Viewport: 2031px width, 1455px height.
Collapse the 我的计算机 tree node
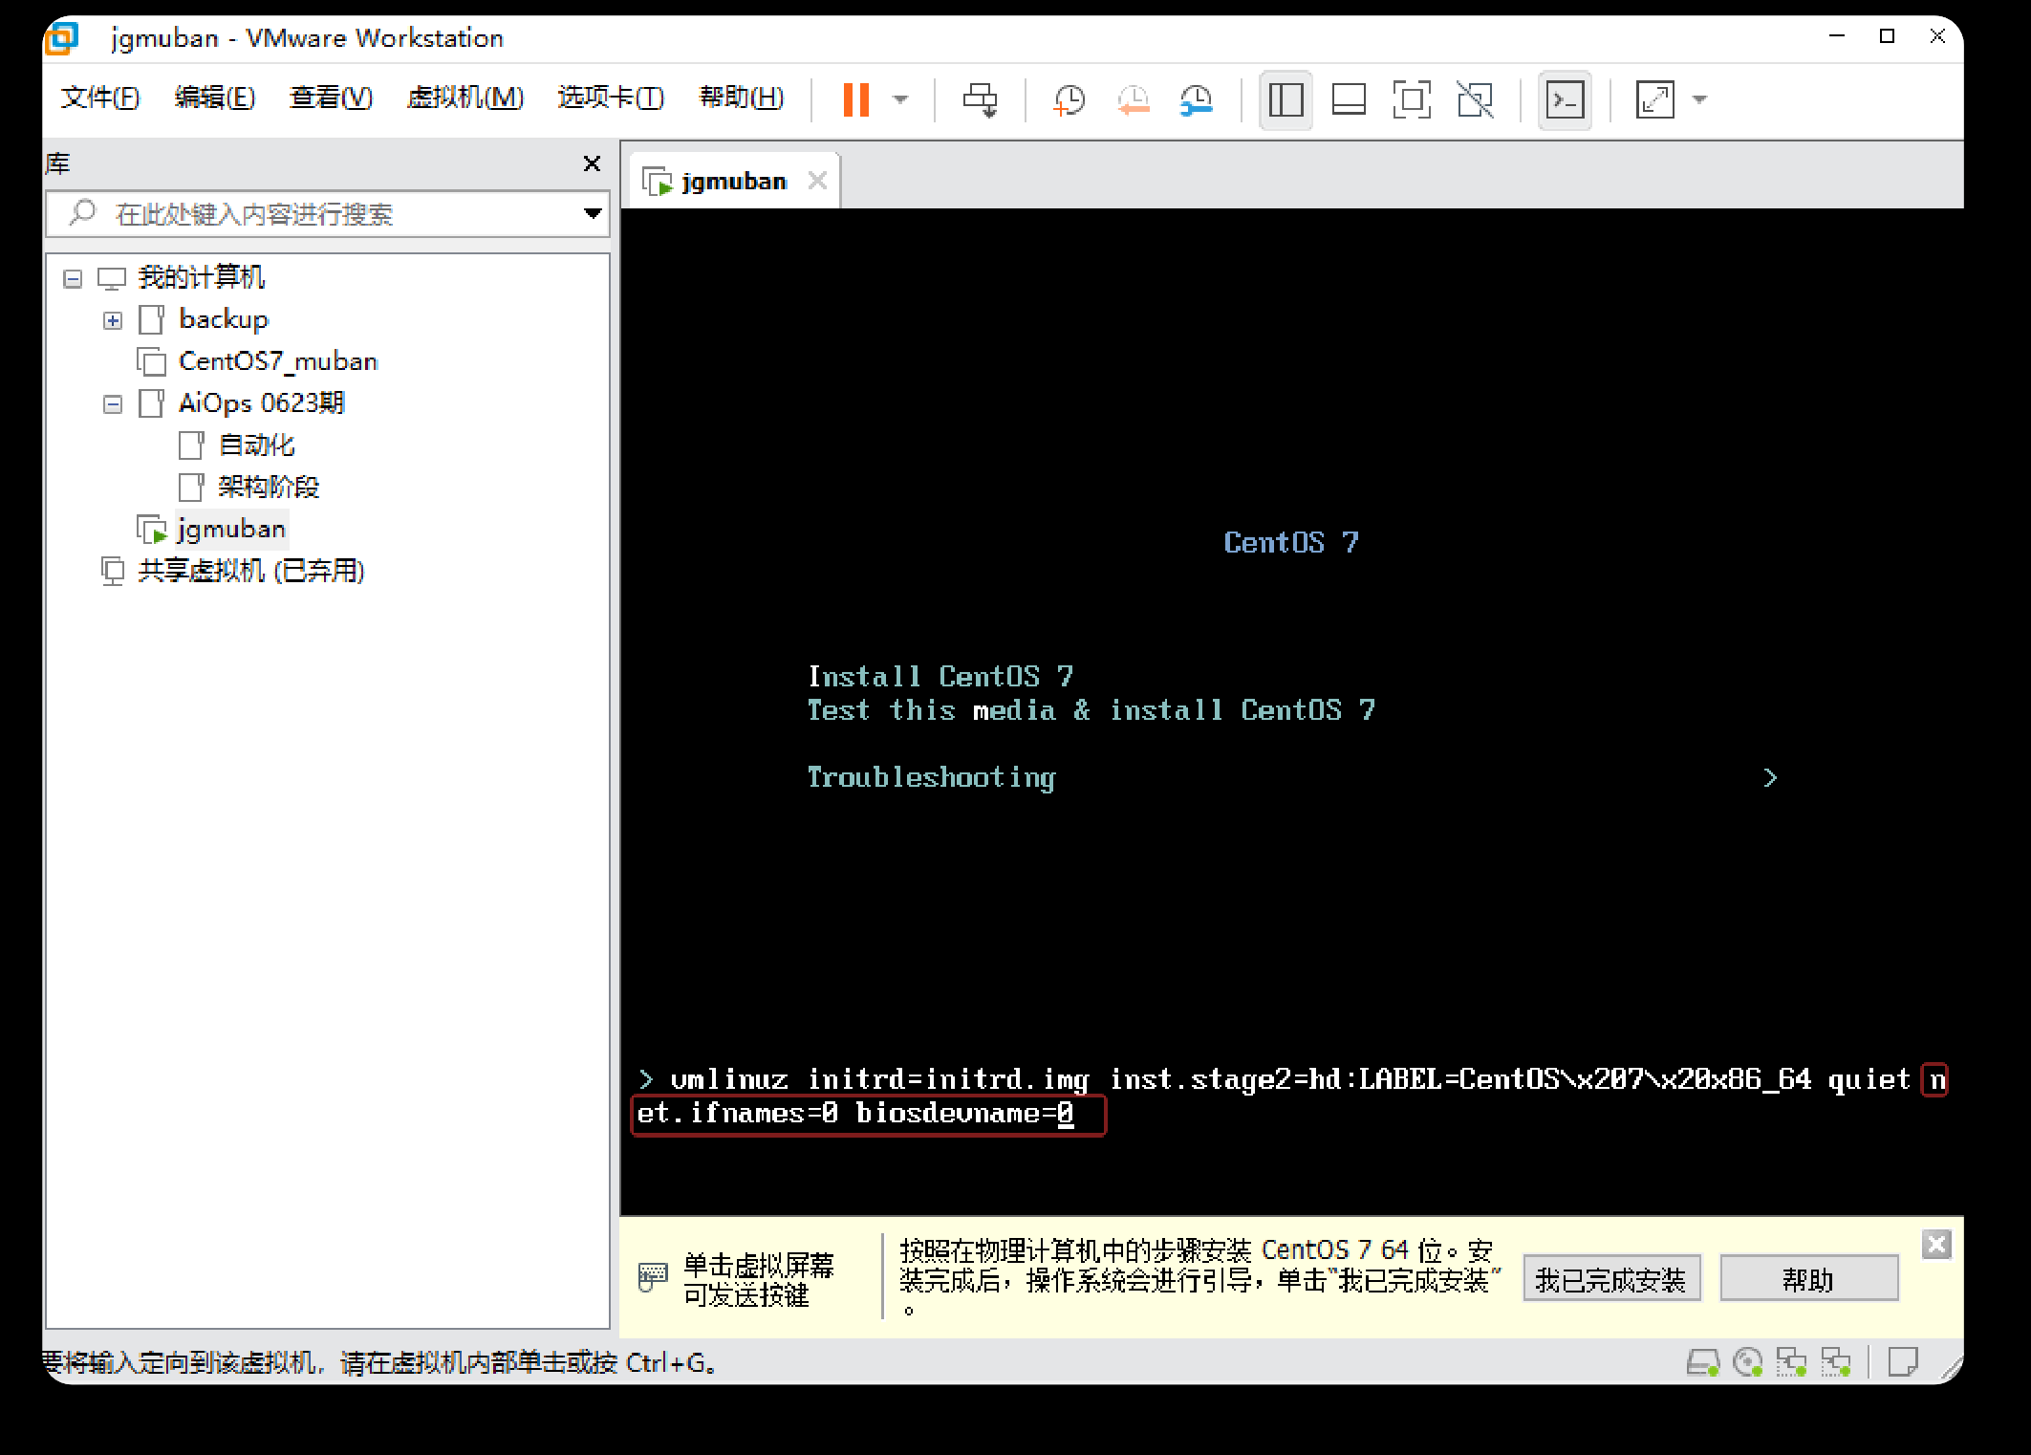pos(73,278)
